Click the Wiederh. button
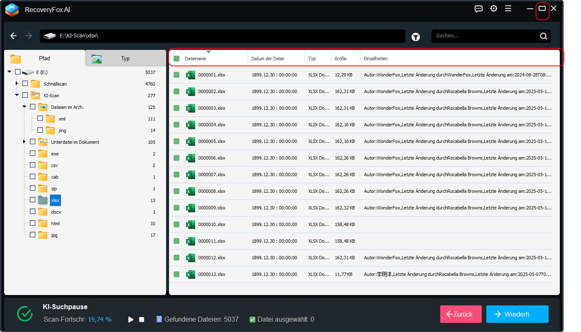Viewport: 581px width, 332px height. tap(517, 314)
